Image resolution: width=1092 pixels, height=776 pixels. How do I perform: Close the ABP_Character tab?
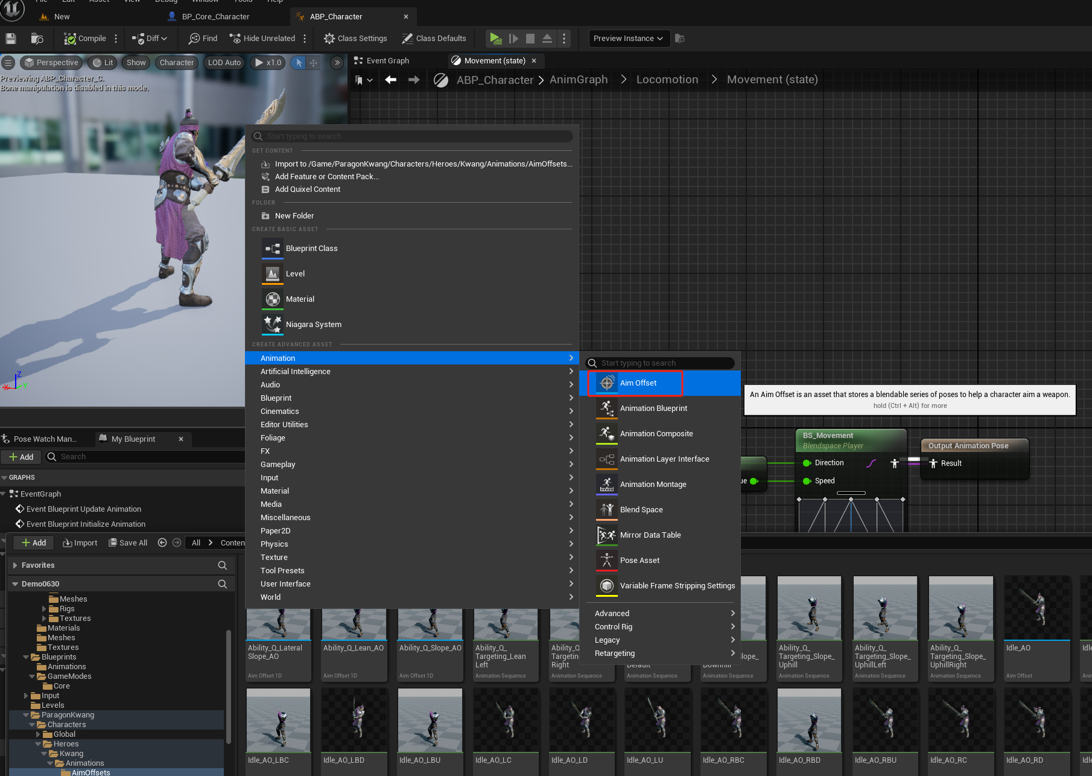tap(406, 16)
